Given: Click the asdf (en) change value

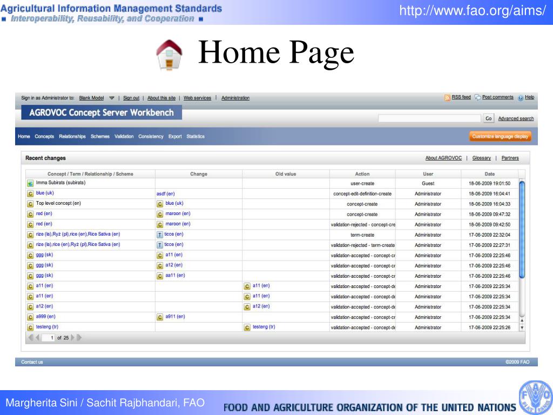Looking at the screenshot, I should (x=166, y=194).
